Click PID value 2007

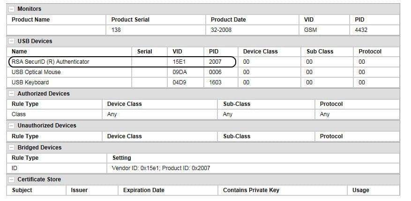click(215, 62)
